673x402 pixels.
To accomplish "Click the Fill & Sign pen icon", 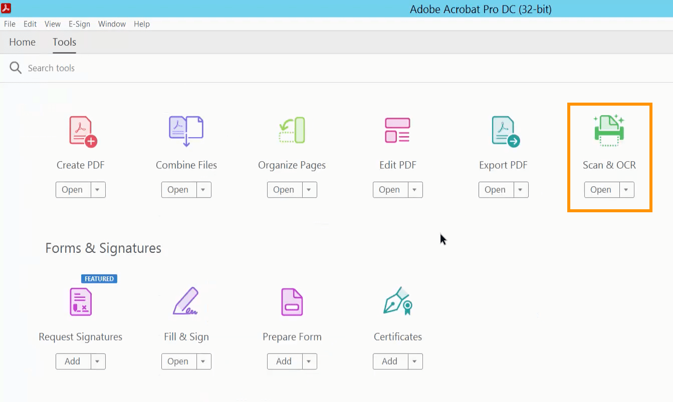I will pos(186,301).
